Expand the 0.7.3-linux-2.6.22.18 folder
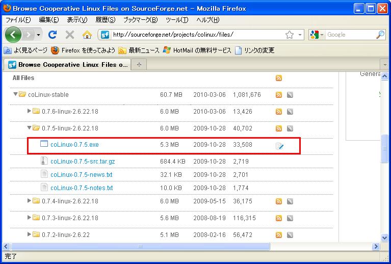Image resolution: width=391 pixels, height=264 pixels. (x=29, y=218)
